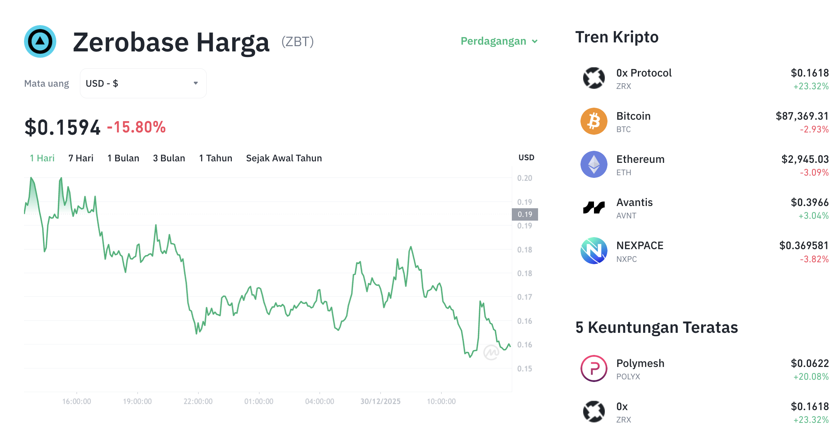Viewport: 836px width, 433px height.
Task: Switch to the 1 Tahun chart tab
Action: [215, 158]
